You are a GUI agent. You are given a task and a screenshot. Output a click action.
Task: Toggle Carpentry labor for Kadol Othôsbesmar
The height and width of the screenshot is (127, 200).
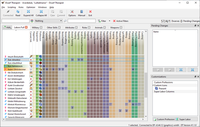coord(47,69)
